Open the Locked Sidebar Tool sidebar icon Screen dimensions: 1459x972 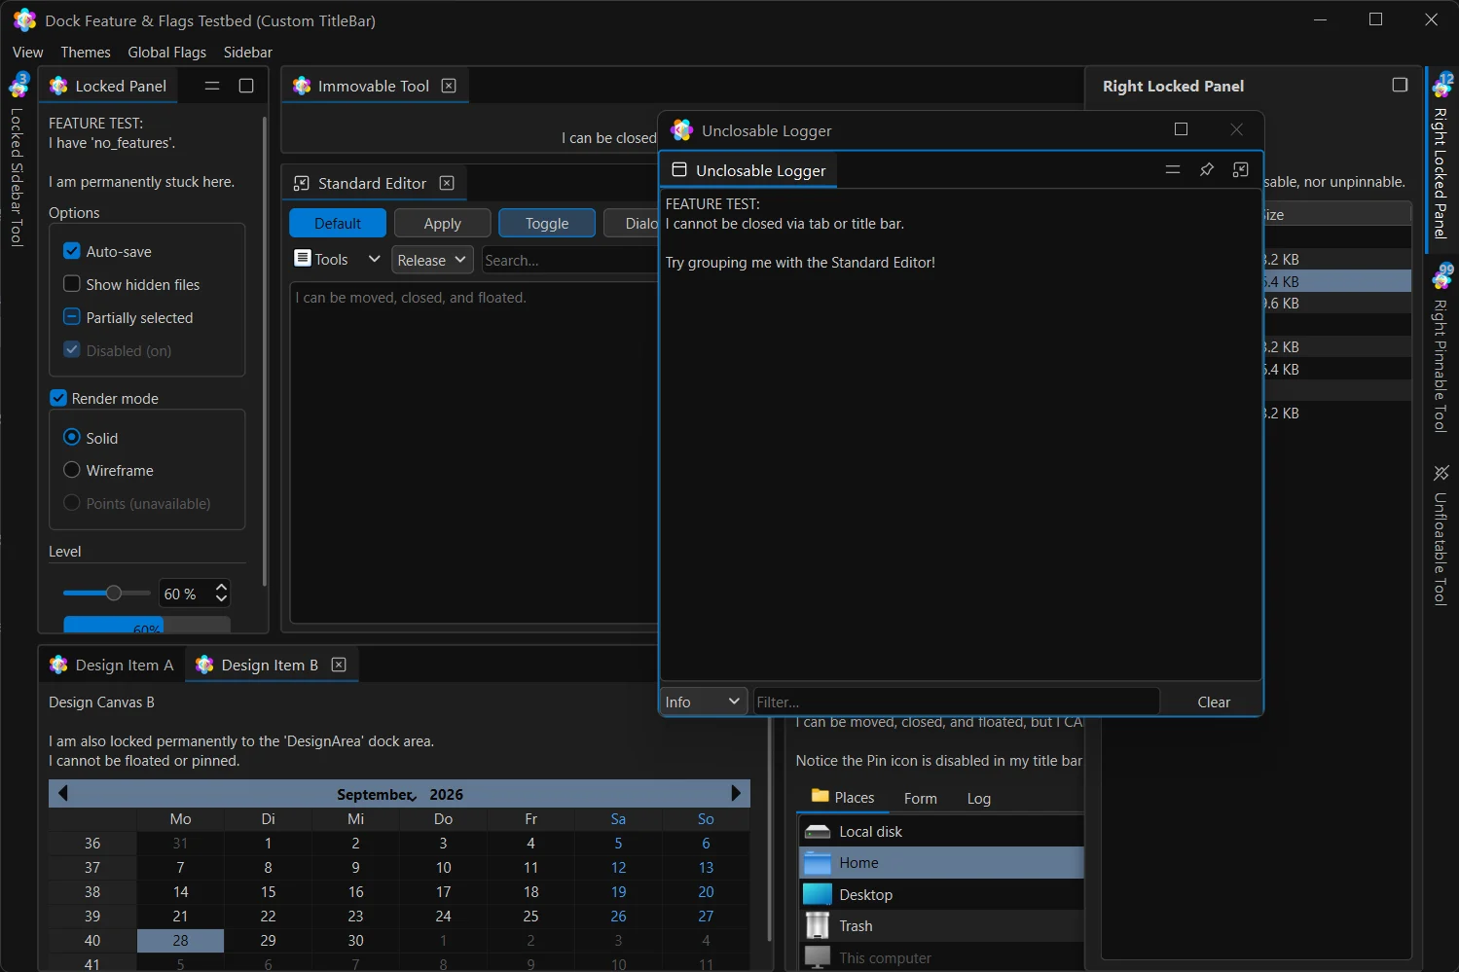tap(19, 86)
